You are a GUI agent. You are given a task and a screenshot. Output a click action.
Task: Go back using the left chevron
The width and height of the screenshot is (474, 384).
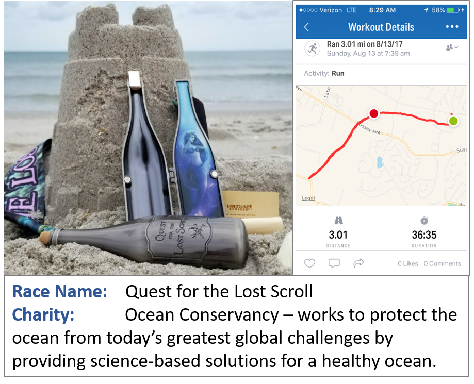[306, 27]
